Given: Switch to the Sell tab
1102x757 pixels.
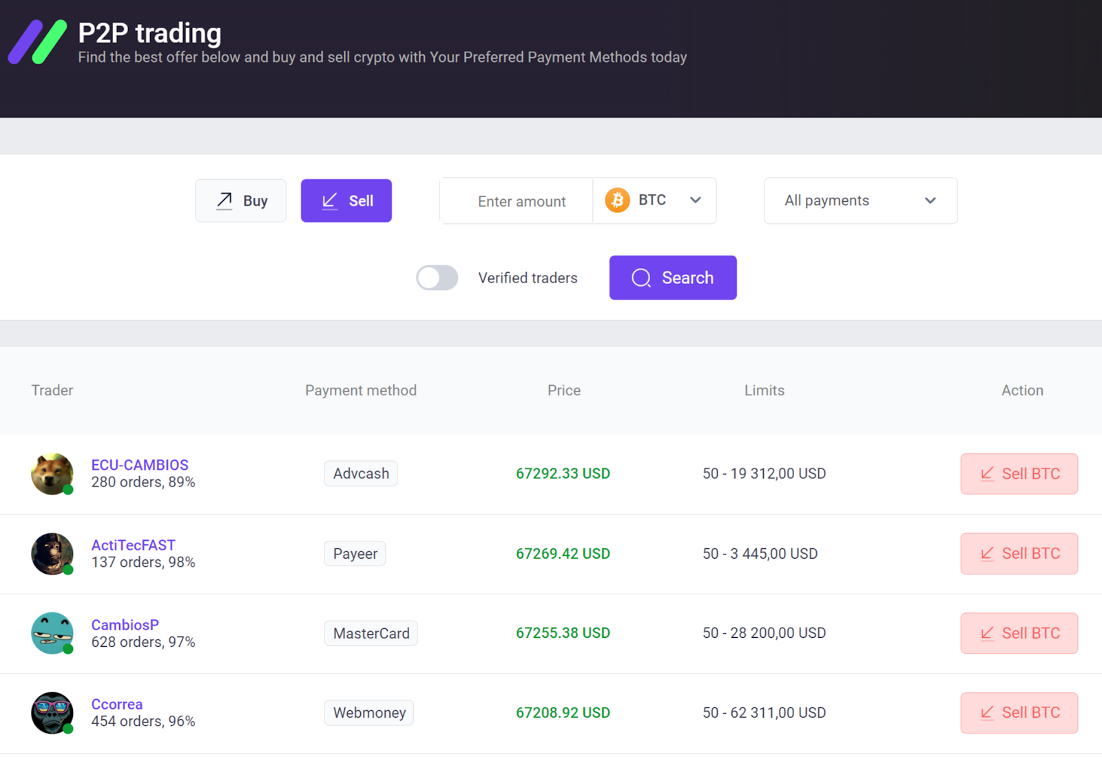Looking at the screenshot, I should tap(346, 200).
